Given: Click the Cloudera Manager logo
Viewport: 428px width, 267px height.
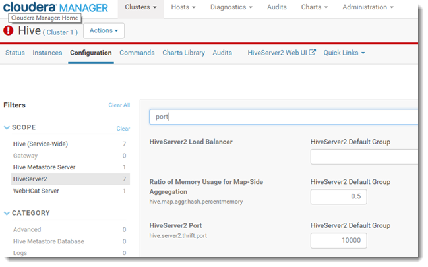Looking at the screenshot, I should pyautogui.click(x=55, y=7).
